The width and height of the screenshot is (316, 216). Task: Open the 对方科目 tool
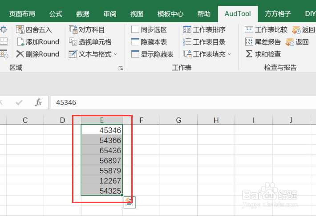(87, 30)
